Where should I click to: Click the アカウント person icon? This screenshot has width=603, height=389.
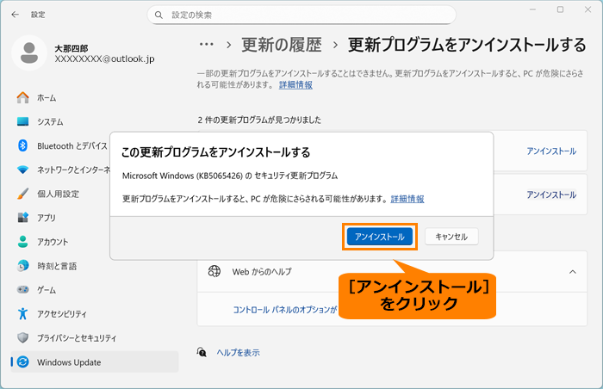(22, 242)
